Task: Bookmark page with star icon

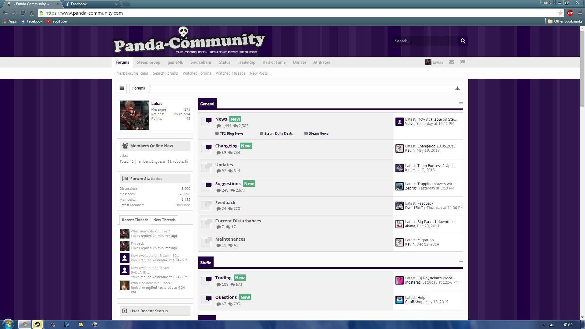Action: tap(560, 13)
